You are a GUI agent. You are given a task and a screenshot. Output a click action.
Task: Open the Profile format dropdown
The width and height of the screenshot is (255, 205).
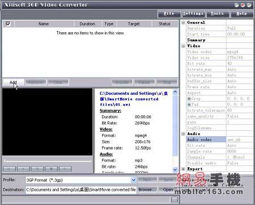click(133, 180)
